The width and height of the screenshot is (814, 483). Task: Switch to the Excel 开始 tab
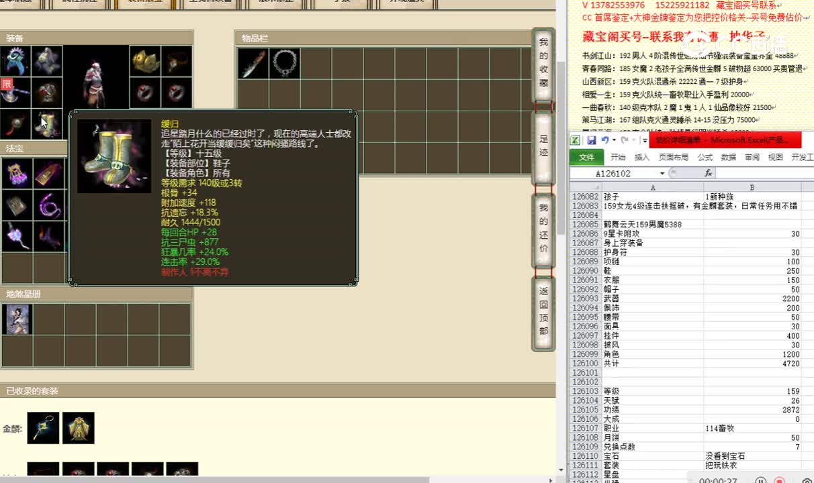[618, 157]
